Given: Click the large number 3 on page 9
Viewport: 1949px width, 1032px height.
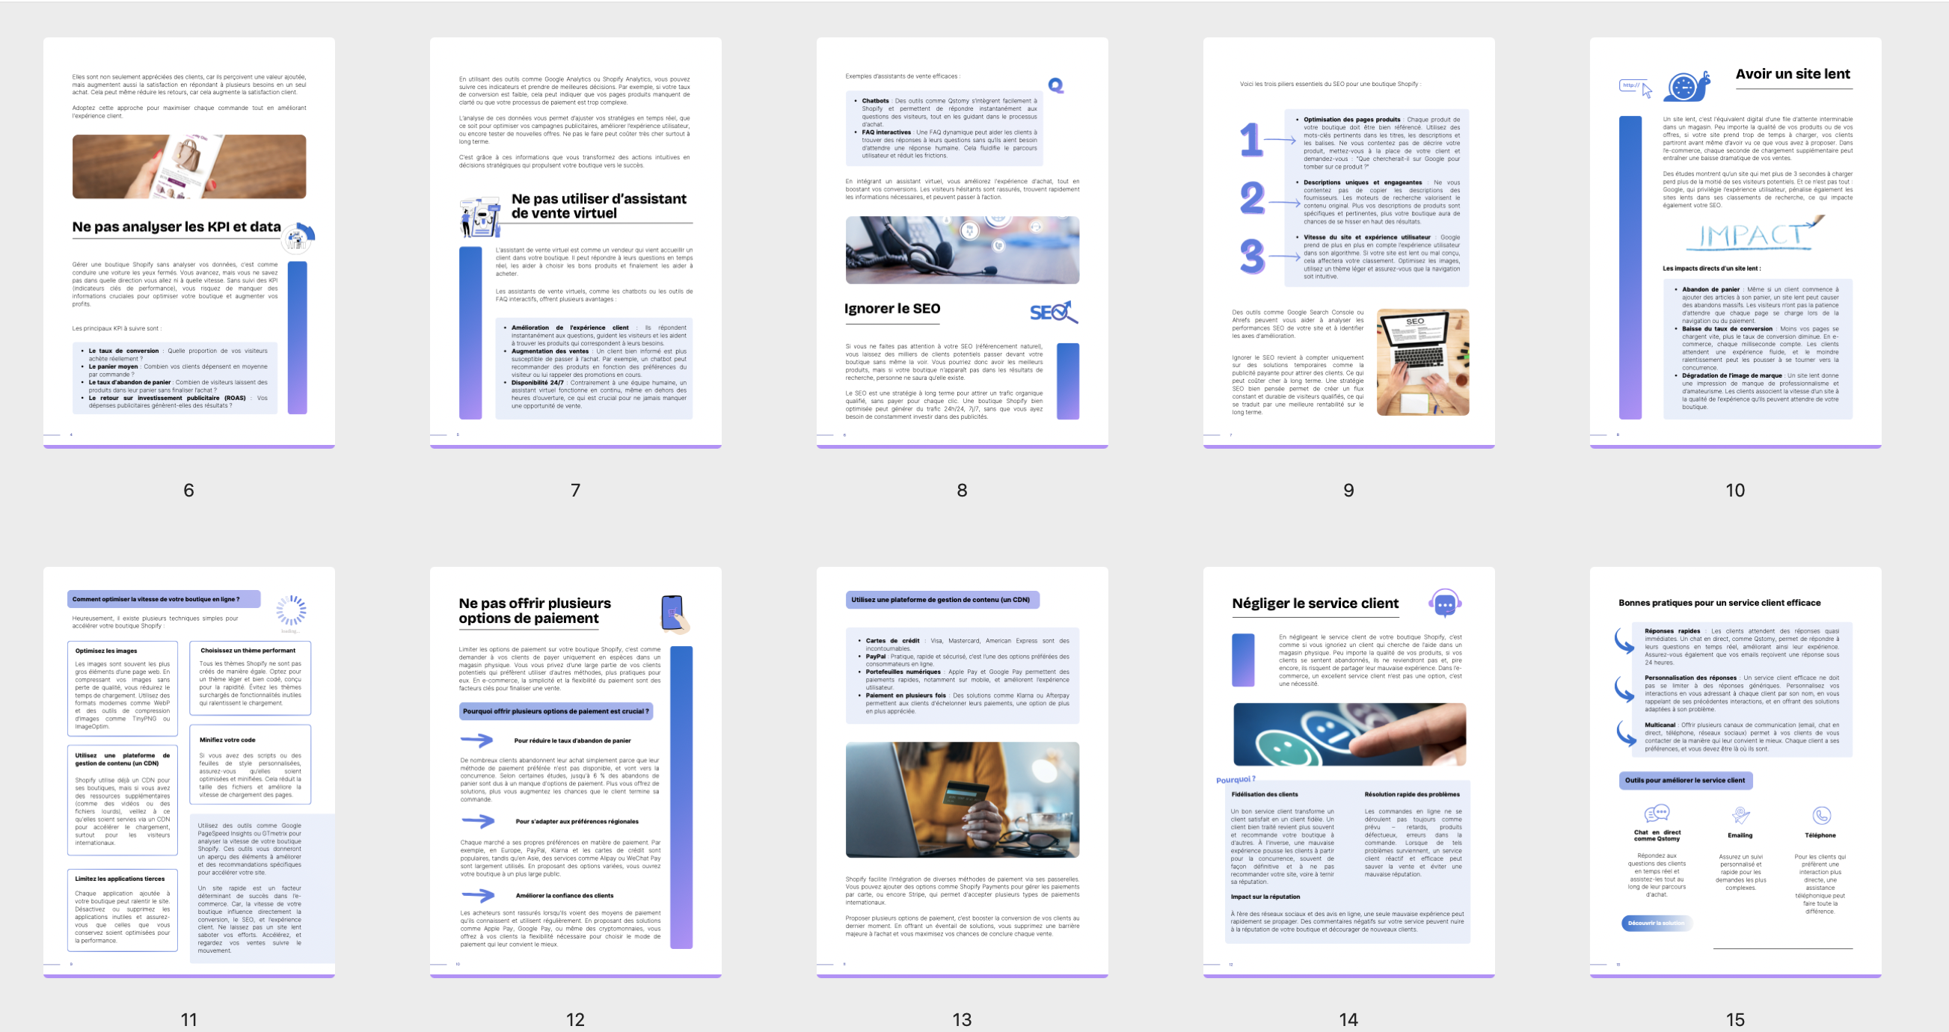Looking at the screenshot, I should click(1252, 256).
